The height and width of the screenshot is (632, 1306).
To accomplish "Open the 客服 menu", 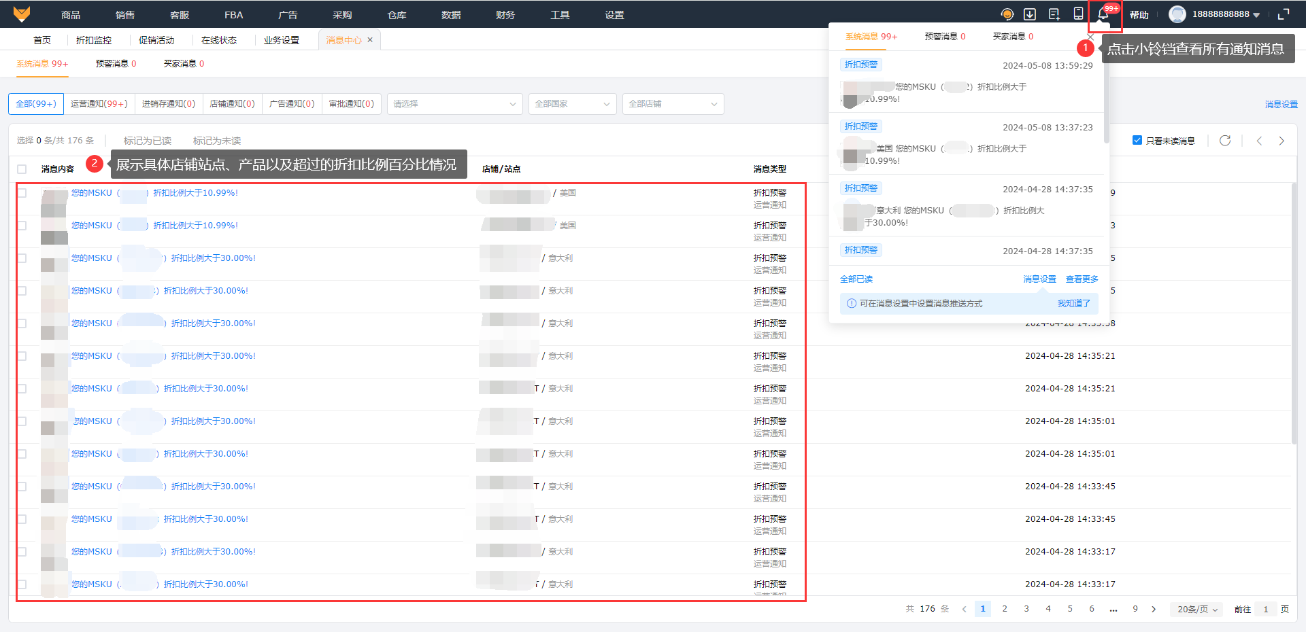I will tap(180, 14).
